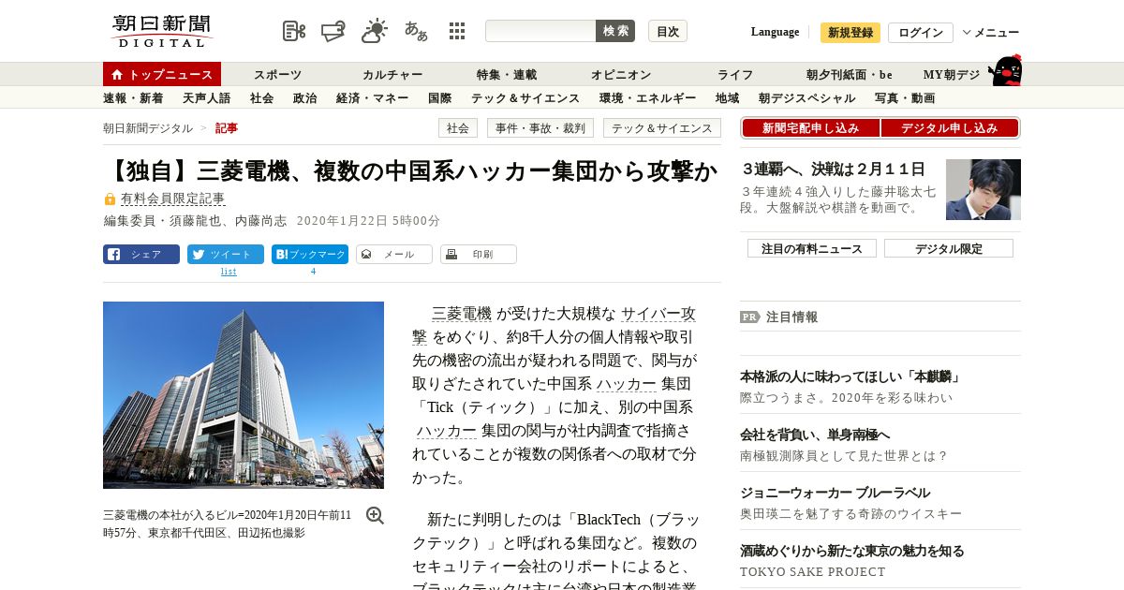Open the 有料会員限定記事 link
The width and height of the screenshot is (1124, 590).
pyautogui.click(x=172, y=199)
